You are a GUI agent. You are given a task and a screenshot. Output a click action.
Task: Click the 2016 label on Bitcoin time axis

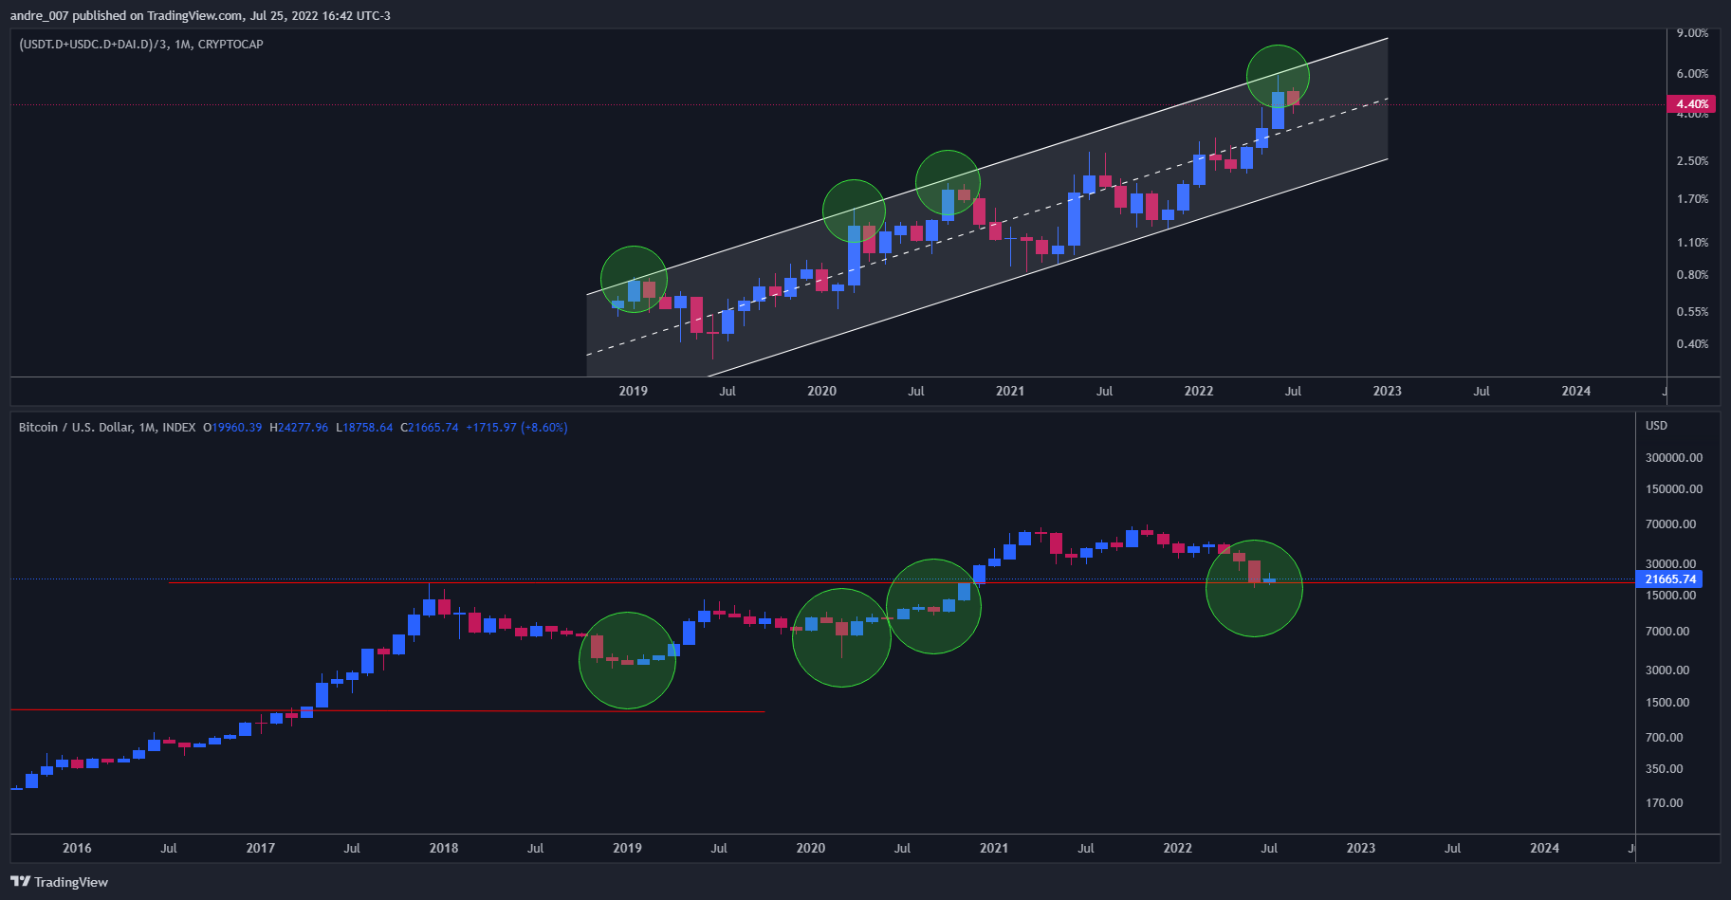click(77, 848)
